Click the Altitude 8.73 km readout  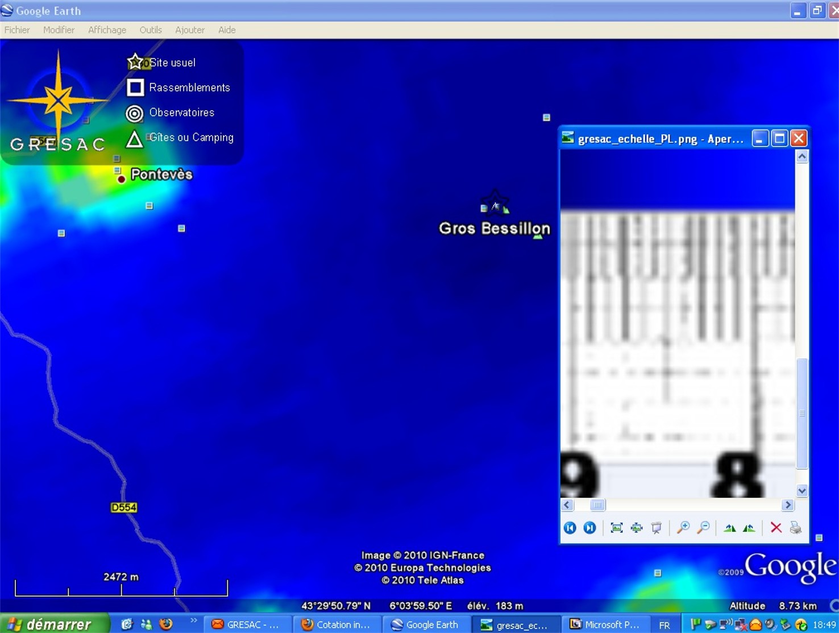[x=773, y=606]
